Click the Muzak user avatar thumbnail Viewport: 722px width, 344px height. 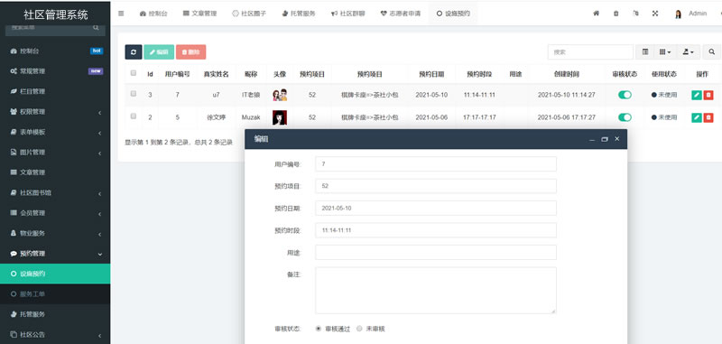click(280, 117)
